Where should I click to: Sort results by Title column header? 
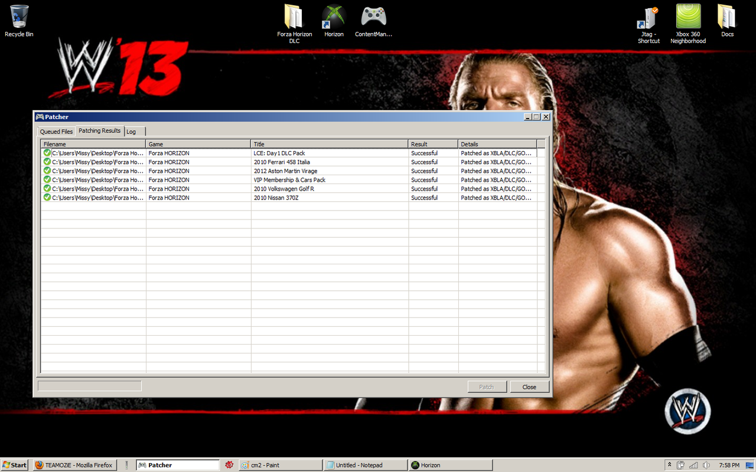pyautogui.click(x=329, y=144)
